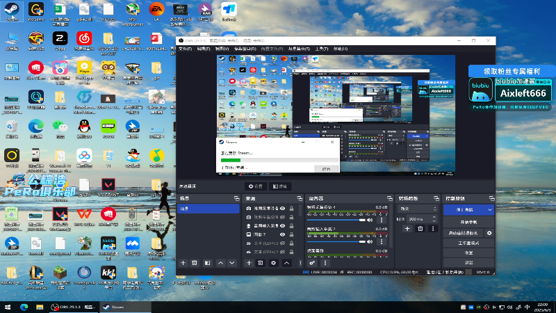Image resolution: width=556 pixels, height=313 pixels.
Task: Open virtual camera settings gear icon
Action: click(489, 233)
